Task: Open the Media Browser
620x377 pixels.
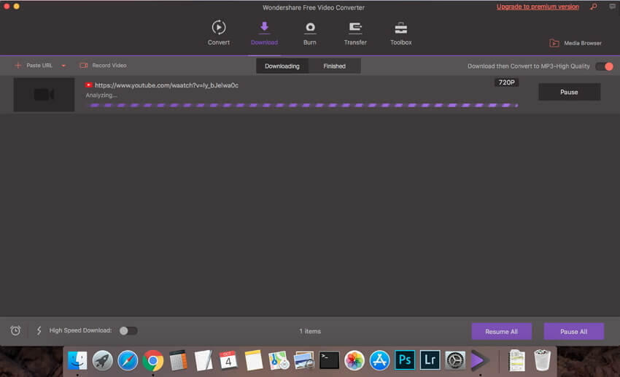Action: (576, 43)
